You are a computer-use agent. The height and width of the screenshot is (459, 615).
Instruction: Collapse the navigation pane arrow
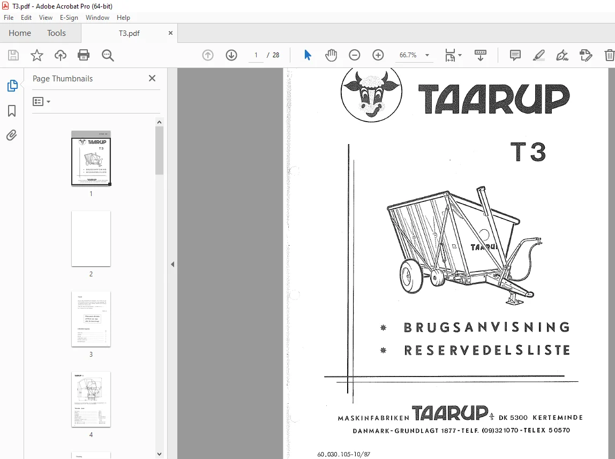(172, 264)
